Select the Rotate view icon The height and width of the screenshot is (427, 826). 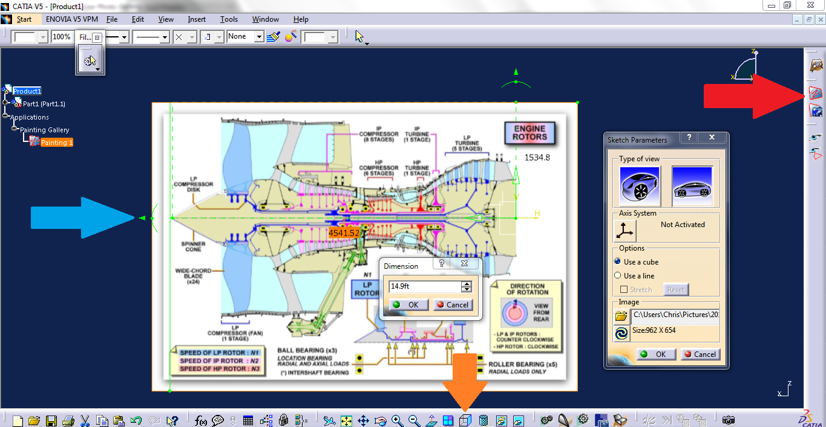coord(380,420)
